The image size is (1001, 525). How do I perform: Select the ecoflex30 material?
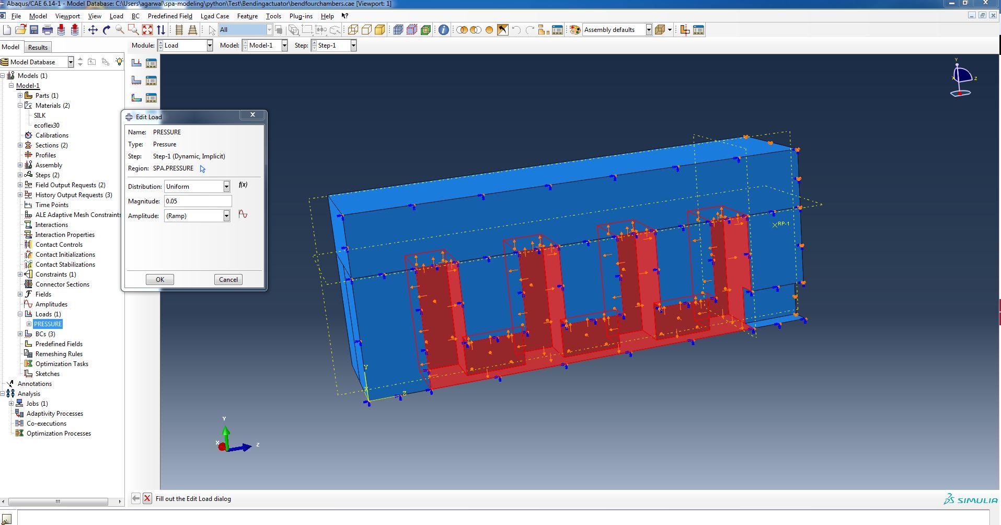[47, 125]
